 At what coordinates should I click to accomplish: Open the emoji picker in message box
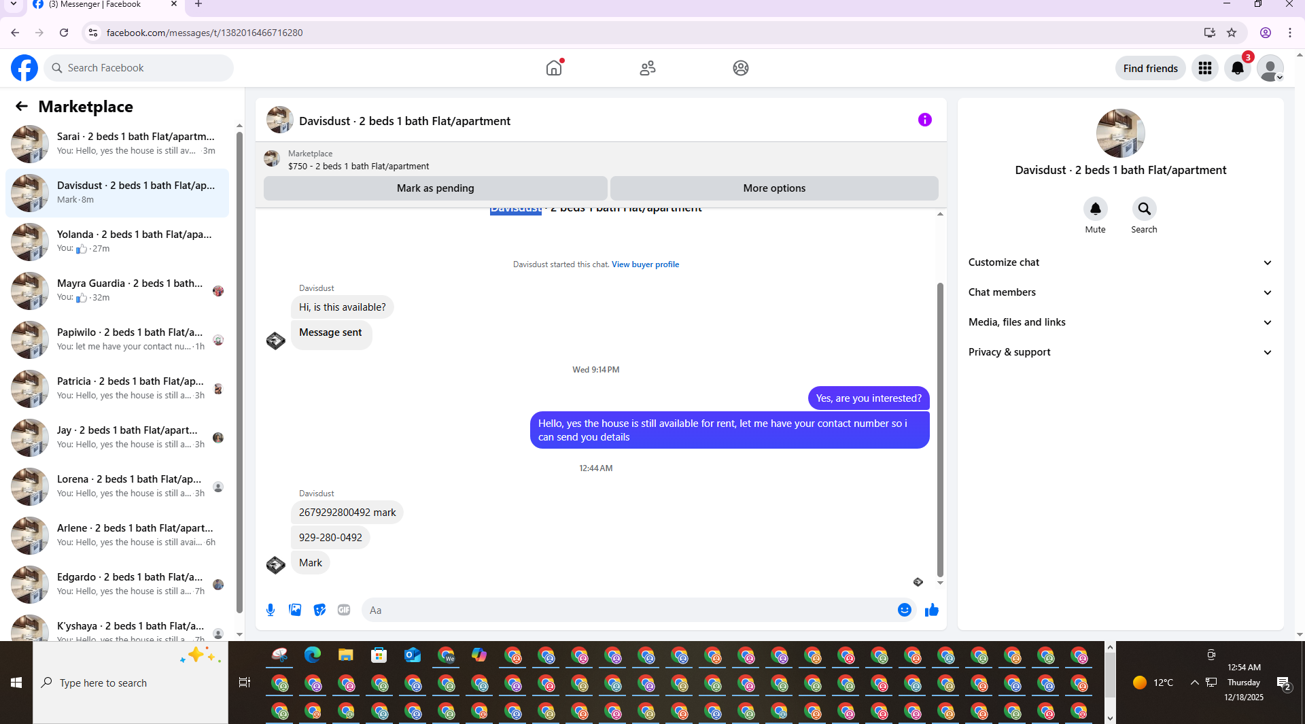point(905,610)
